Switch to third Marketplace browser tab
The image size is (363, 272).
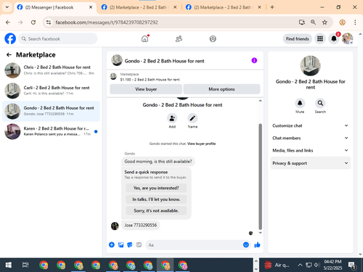[x=223, y=7]
